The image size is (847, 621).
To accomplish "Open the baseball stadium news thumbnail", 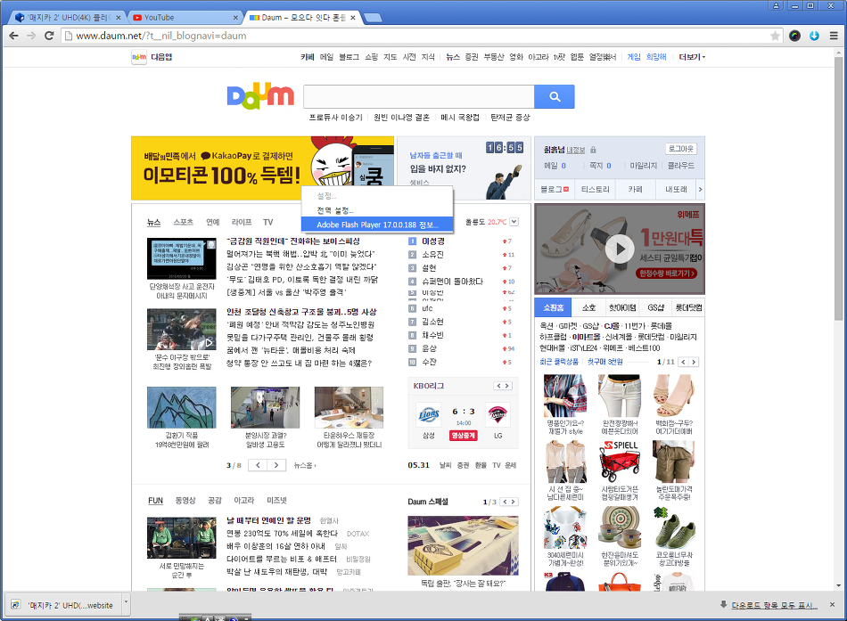I will click(x=182, y=330).
